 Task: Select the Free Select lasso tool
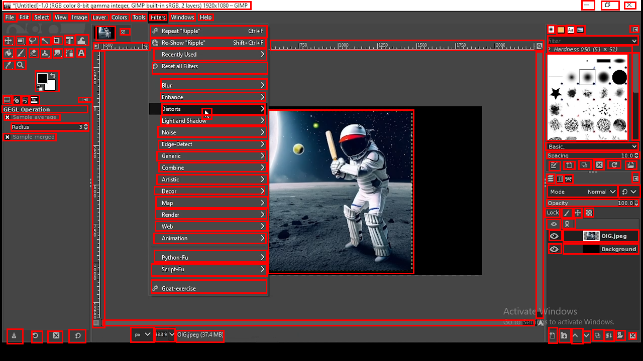(33, 41)
